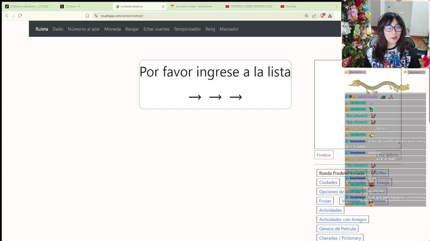Open the zoom magnifier icon in address bar
Screen dimensions: 430x241
pyautogui.click(x=306, y=16)
